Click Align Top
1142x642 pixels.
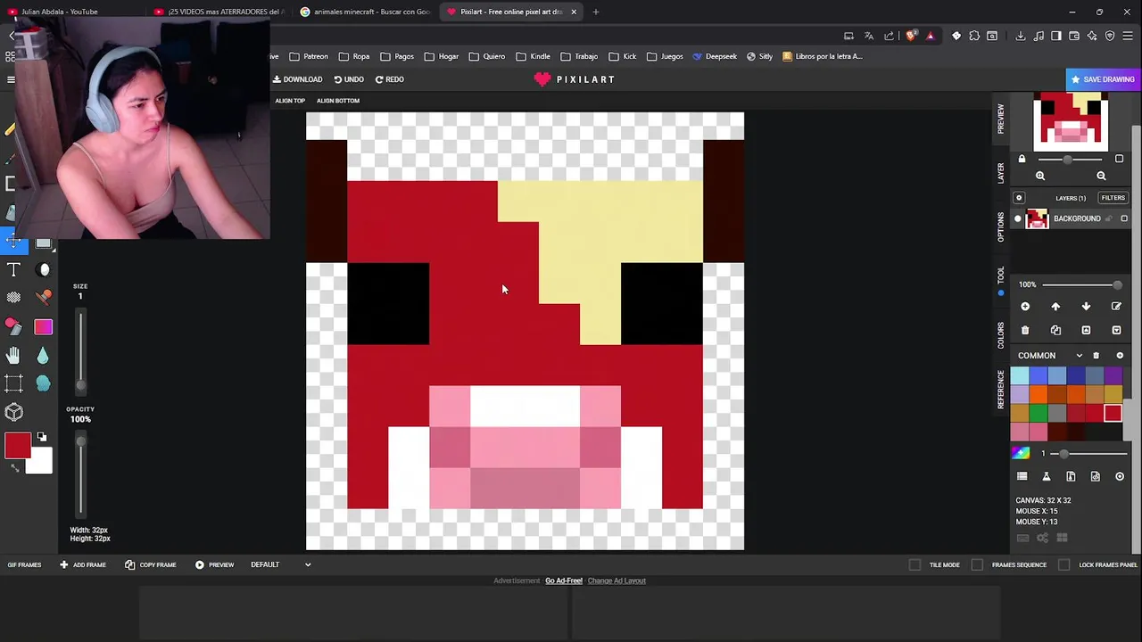click(290, 101)
